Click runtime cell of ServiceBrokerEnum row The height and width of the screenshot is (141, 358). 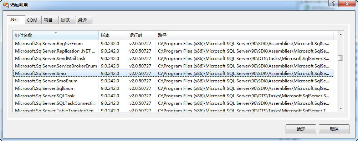click(x=140, y=66)
